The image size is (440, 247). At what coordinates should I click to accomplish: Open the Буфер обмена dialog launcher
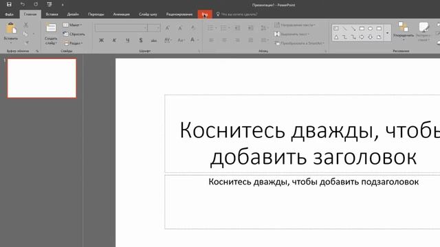point(37,51)
